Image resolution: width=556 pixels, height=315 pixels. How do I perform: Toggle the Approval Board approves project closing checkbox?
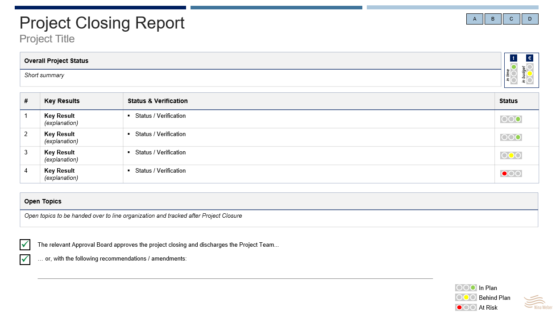pos(25,245)
